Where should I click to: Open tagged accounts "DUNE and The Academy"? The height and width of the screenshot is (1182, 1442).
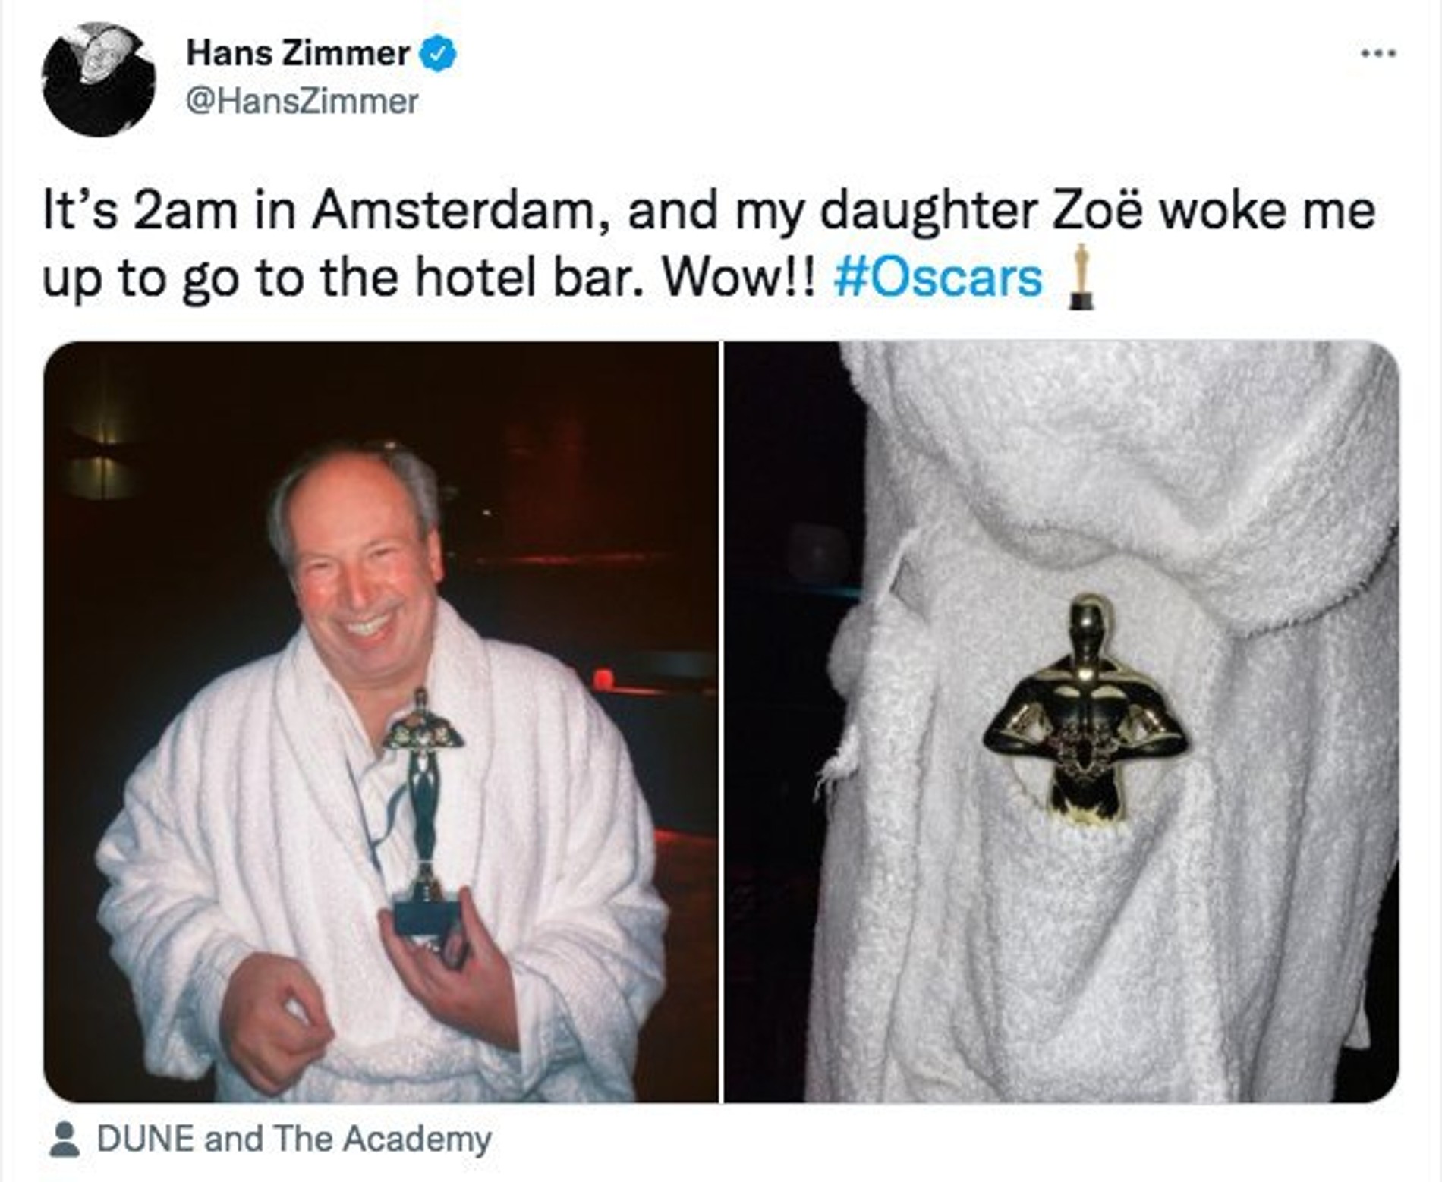(294, 1139)
